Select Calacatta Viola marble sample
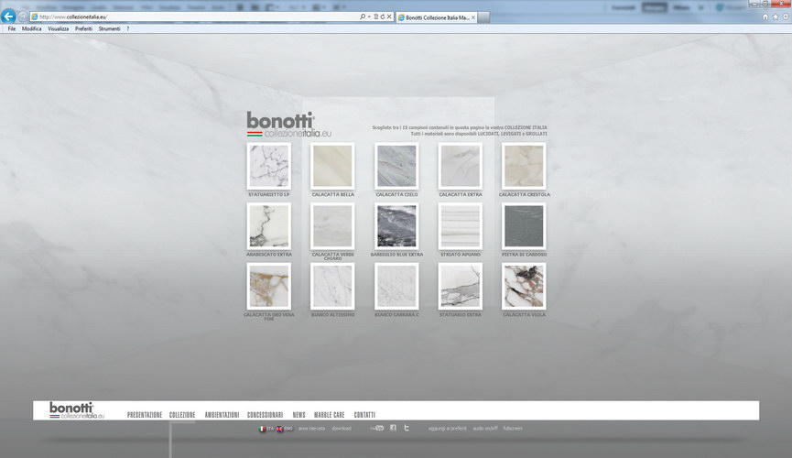The image size is (792, 458). 524,287
